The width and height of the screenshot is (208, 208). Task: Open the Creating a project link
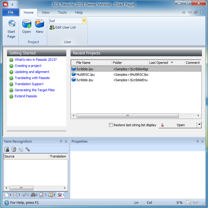coord(28,66)
